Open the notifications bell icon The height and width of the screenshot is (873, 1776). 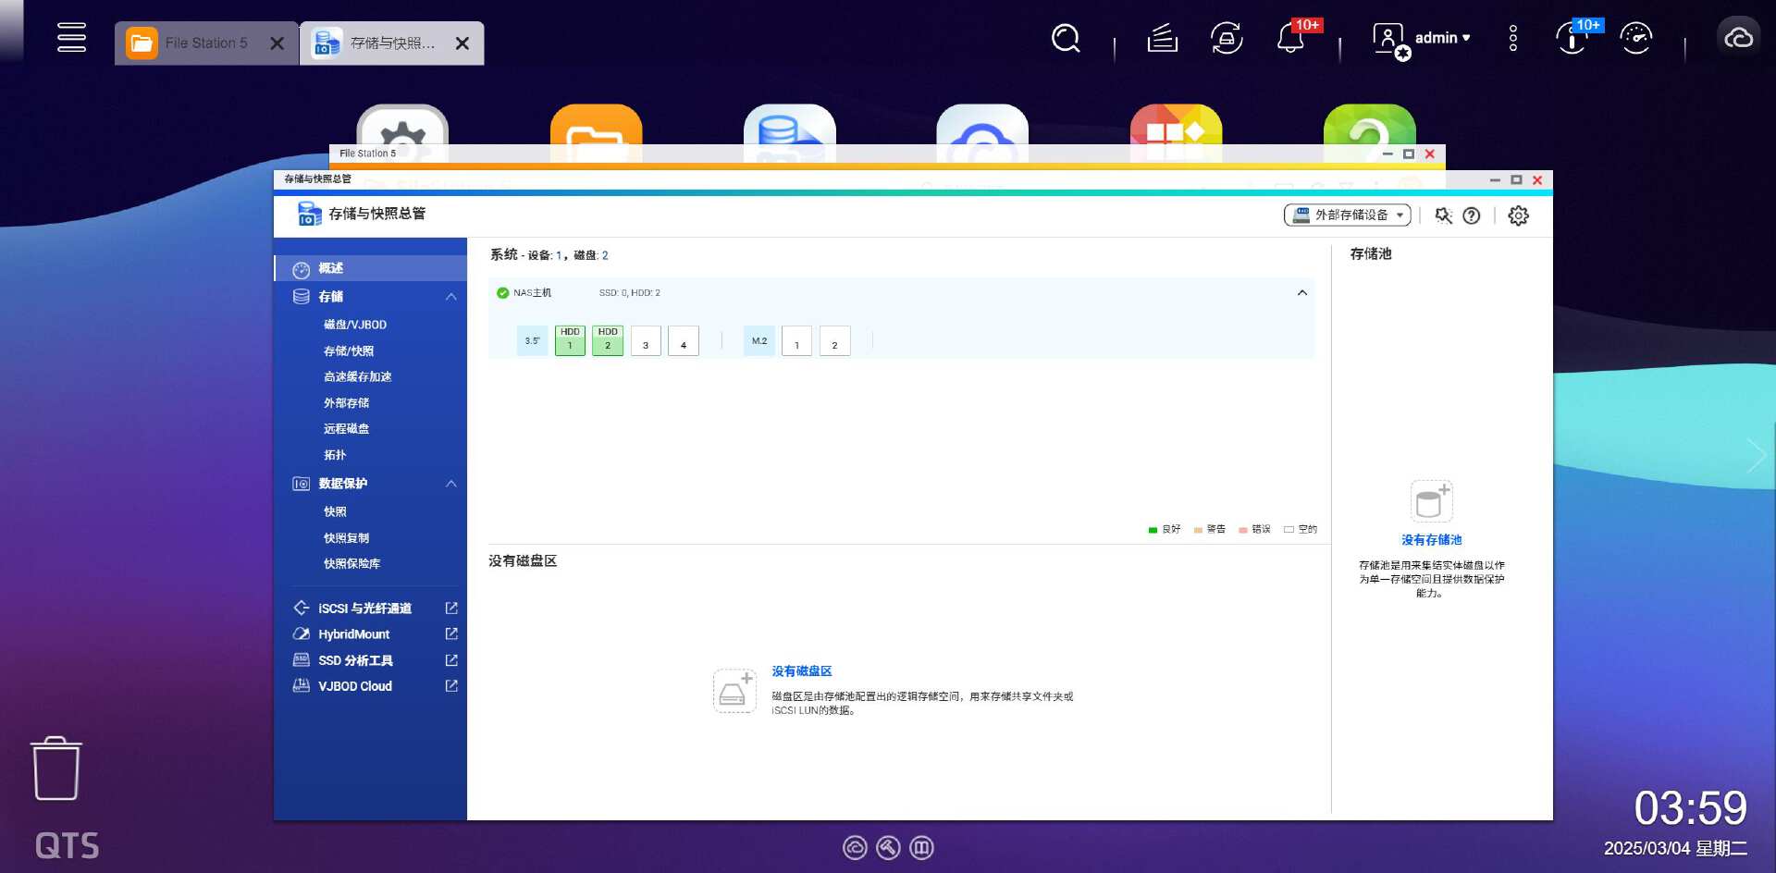click(x=1291, y=38)
